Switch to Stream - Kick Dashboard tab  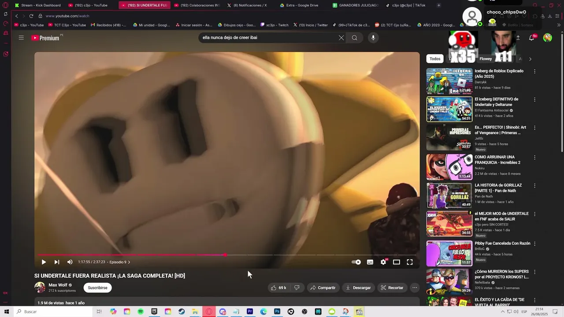click(38, 5)
